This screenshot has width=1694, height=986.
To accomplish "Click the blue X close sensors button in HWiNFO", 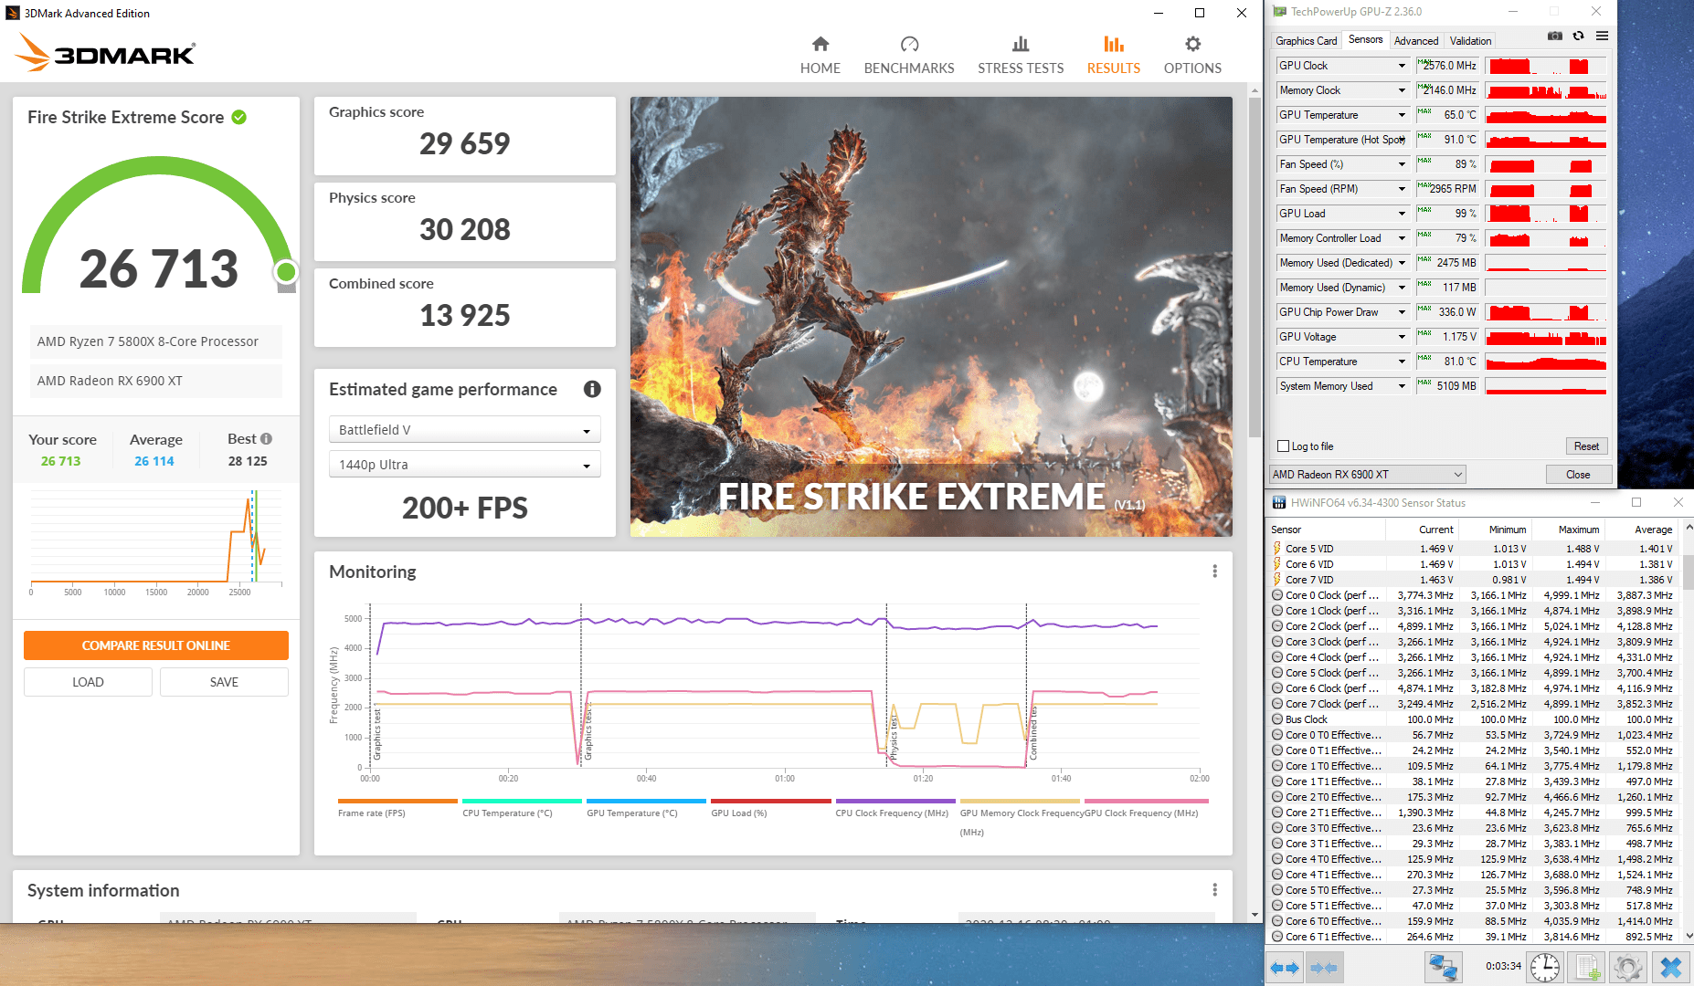I will 1670,967.
